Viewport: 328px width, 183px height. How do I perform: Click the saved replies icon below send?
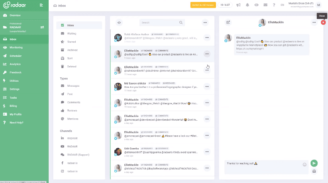pyautogui.click(x=314, y=171)
